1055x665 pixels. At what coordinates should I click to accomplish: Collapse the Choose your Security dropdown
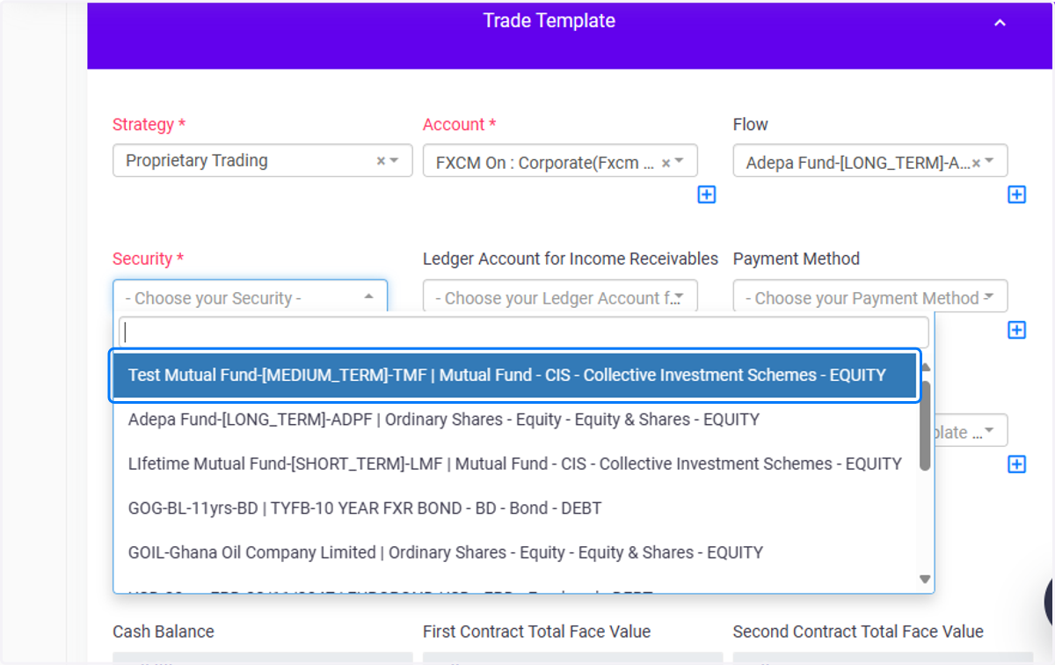(x=368, y=297)
